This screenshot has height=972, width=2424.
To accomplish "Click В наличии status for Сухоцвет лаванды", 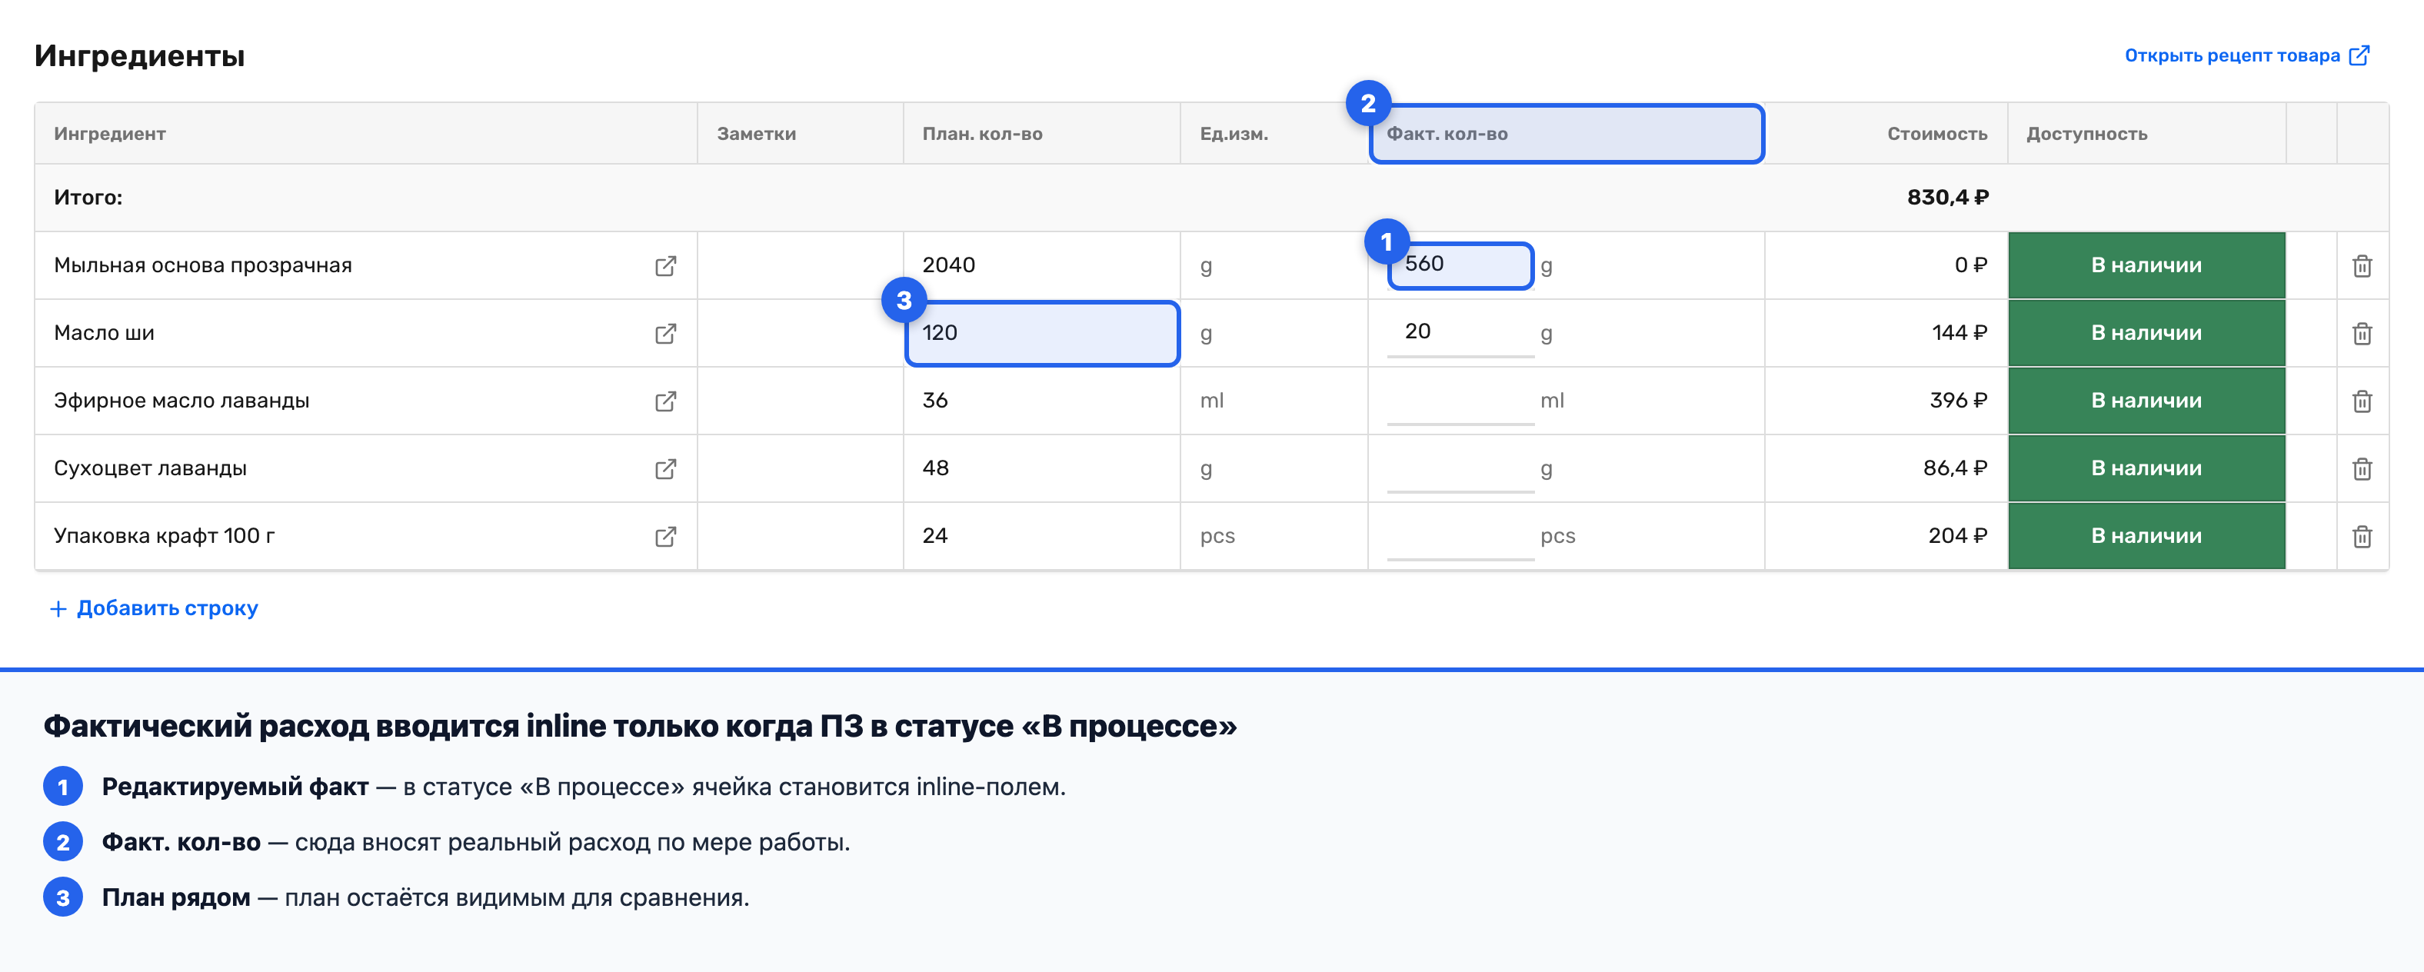I will pos(2146,468).
